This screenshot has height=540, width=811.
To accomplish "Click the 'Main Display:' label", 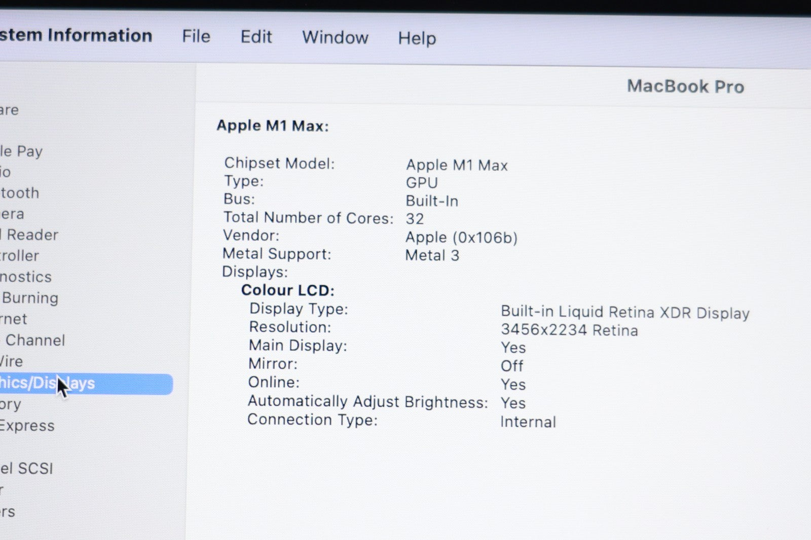I will [x=298, y=345].
